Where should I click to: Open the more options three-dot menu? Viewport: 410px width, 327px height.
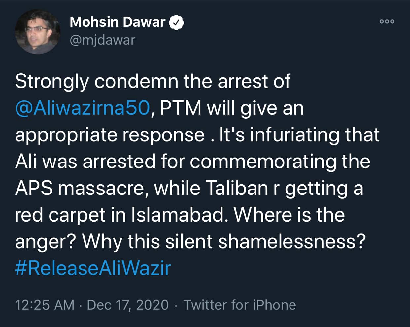[x=387, y=21]
